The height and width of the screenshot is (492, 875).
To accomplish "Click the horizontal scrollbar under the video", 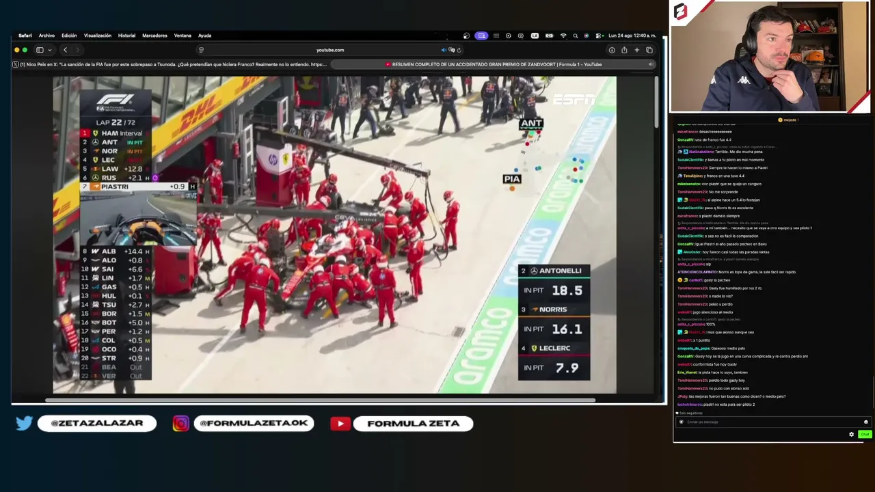I will pos(320,400).
